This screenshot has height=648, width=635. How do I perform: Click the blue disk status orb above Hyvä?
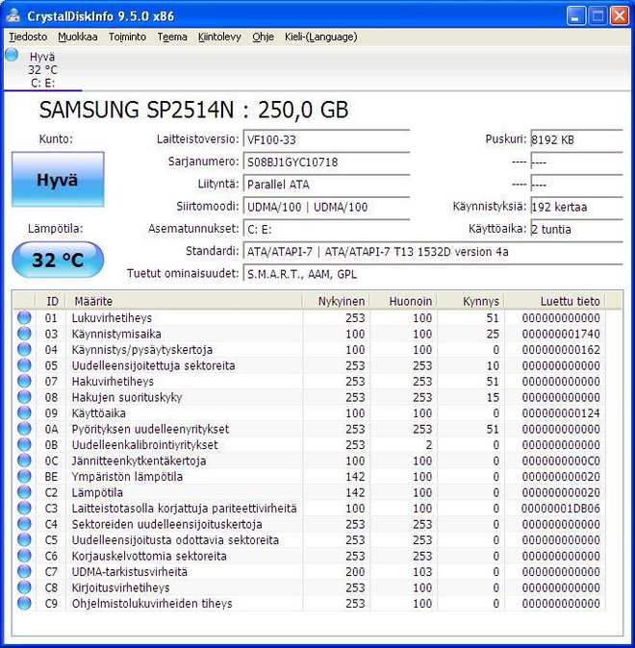tap(12, 55)
